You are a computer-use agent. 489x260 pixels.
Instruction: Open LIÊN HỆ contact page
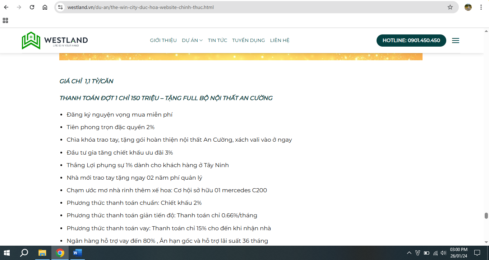[x=280, y=41]
